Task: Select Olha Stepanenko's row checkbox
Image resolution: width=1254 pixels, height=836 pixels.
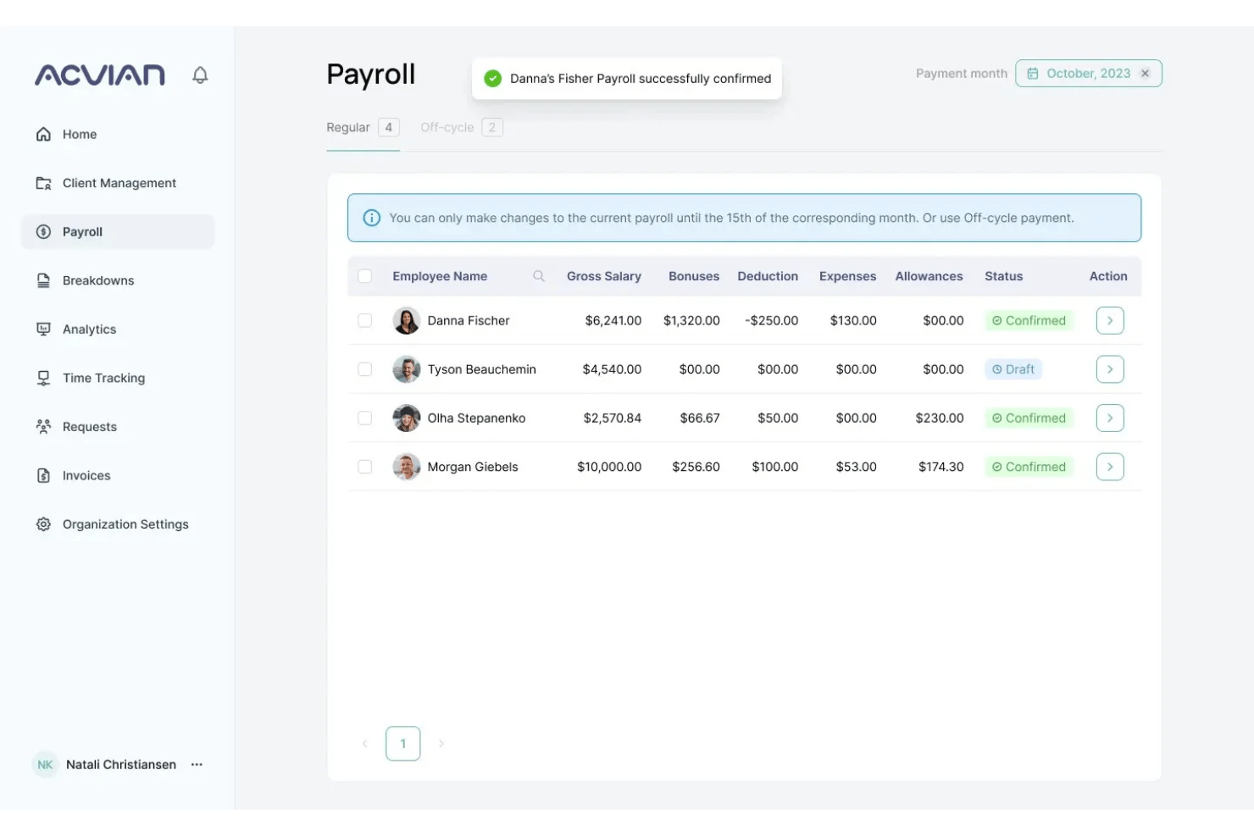Action: click(x=365, y=418)
